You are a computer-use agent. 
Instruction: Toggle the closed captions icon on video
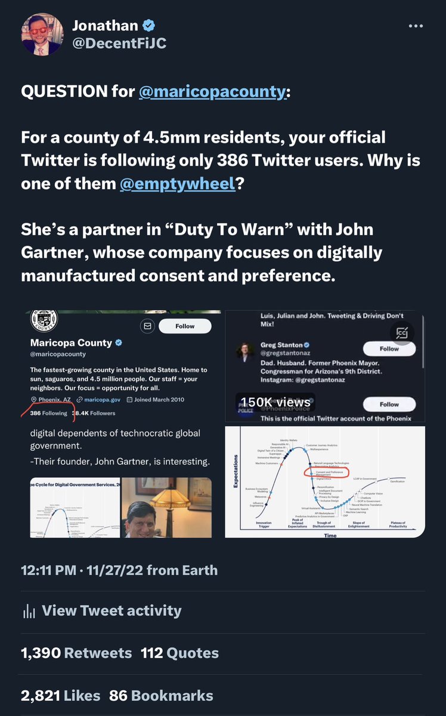coord(402,333)
